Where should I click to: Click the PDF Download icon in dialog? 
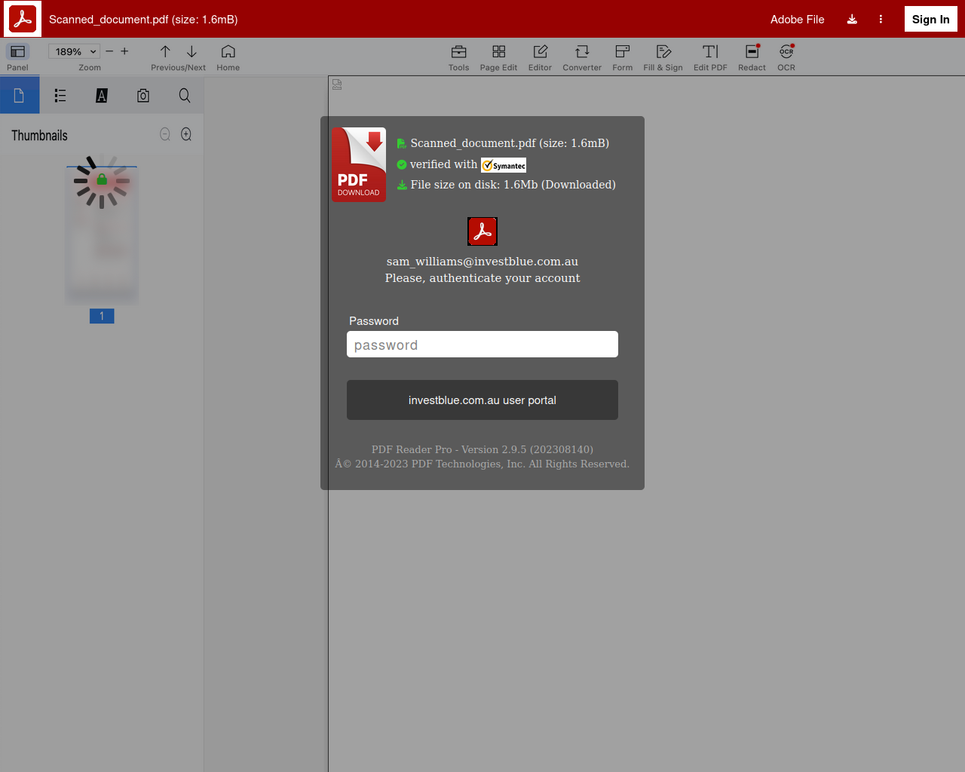(x=359, y=164)
